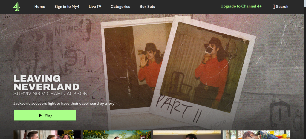Go to Live TV
The height and width of the screenshot is (139, 306).
(95, 7)
